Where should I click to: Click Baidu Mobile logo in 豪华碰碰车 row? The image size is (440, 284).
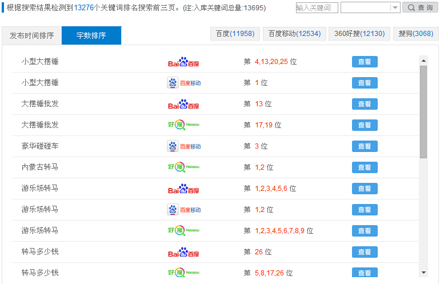coord(184,146)
